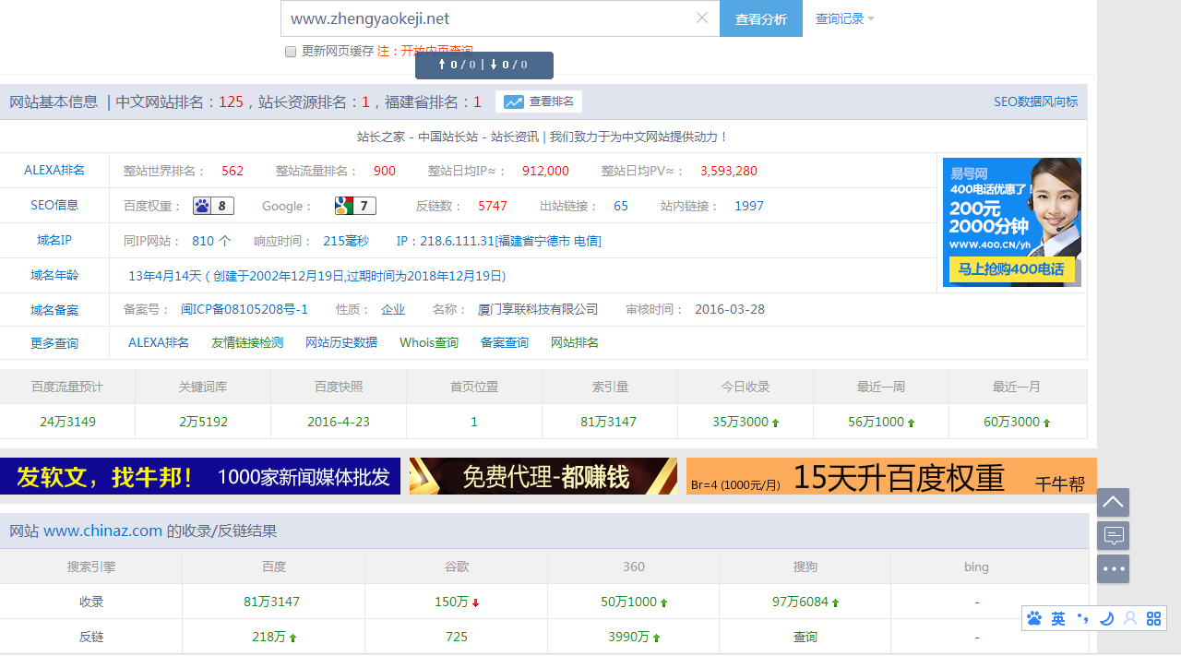Image resolution: width=1181 pixels, height=656 pixels.
Task: Clear the domain search field with the X
Action: click(x=702, y=18)
